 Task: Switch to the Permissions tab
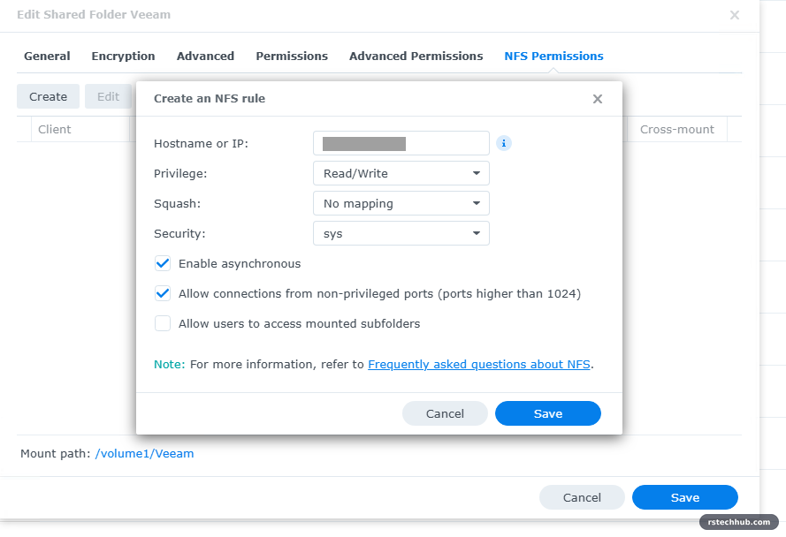pyautogui.click(x=292, y=57)
